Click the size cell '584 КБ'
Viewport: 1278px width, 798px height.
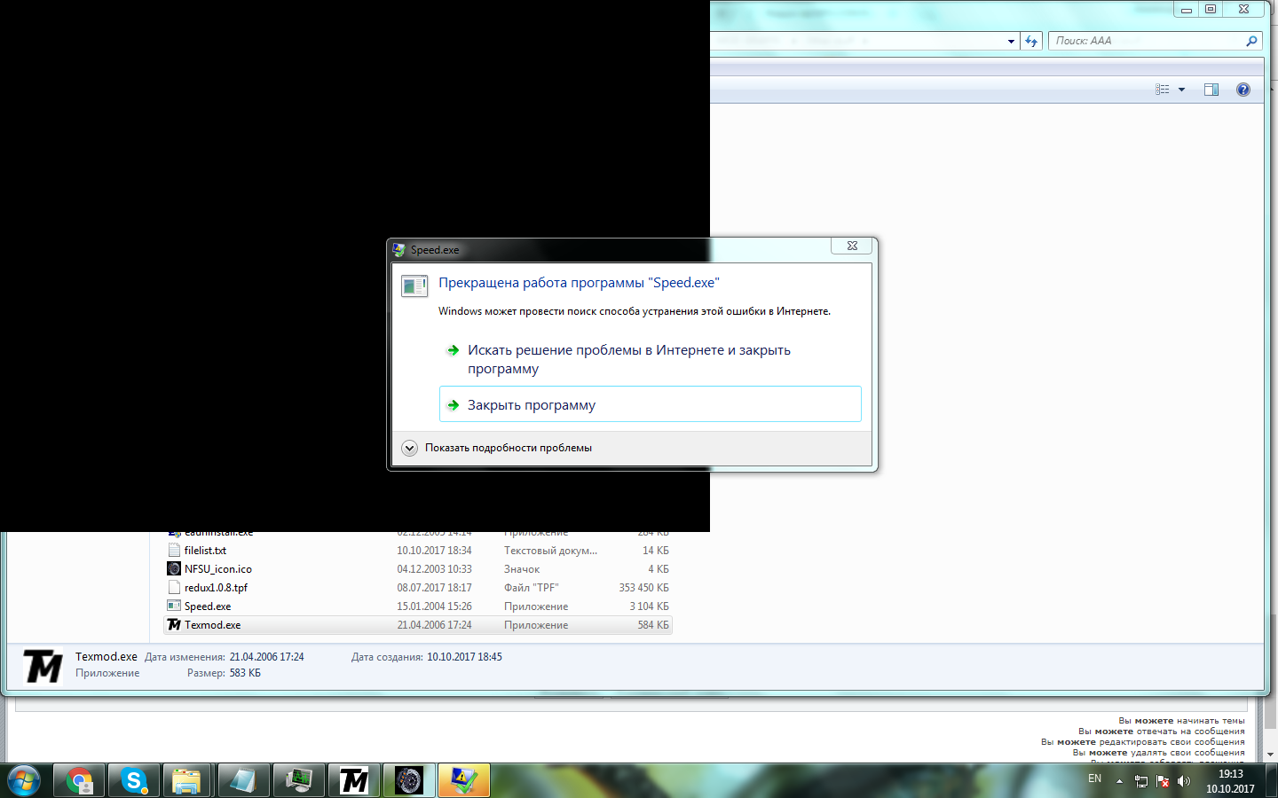(653, 625)
